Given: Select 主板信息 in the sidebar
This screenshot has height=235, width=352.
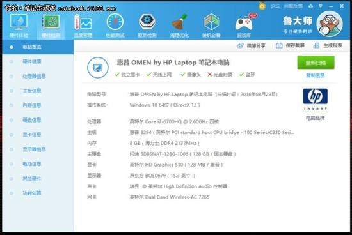Looking at the screenshot, I should point(32,91).
